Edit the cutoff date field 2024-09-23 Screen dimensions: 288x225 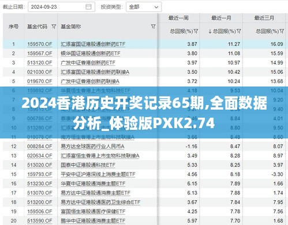[x=61, y=7]
